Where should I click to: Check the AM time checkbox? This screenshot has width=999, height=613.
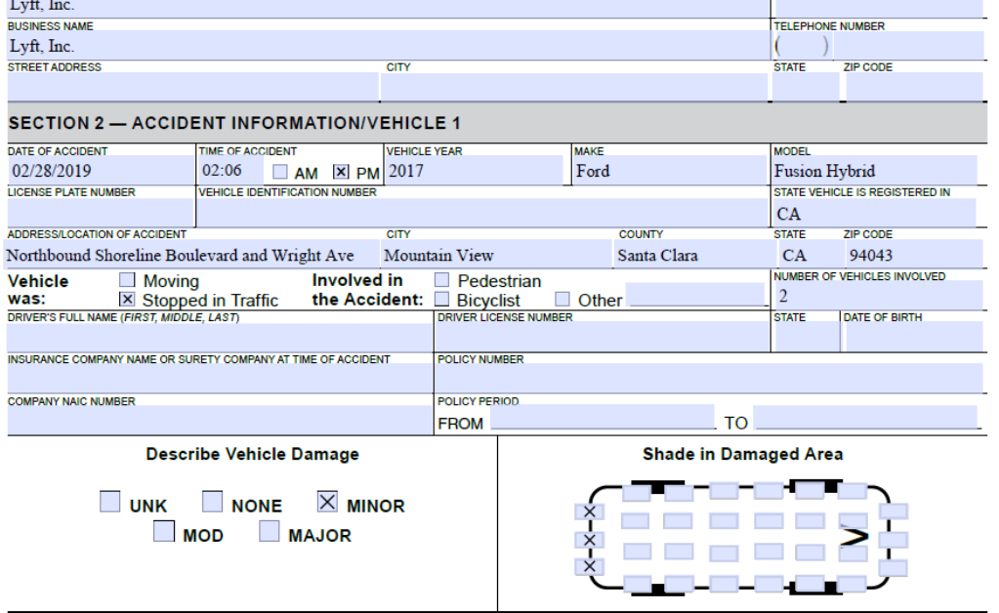pyautogui.click(x=280, y=172)
